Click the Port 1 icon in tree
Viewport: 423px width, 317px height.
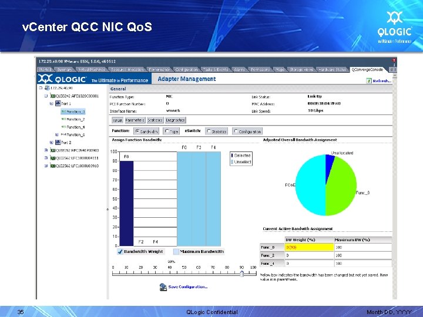pyautogui.click(x=58, y=103)
